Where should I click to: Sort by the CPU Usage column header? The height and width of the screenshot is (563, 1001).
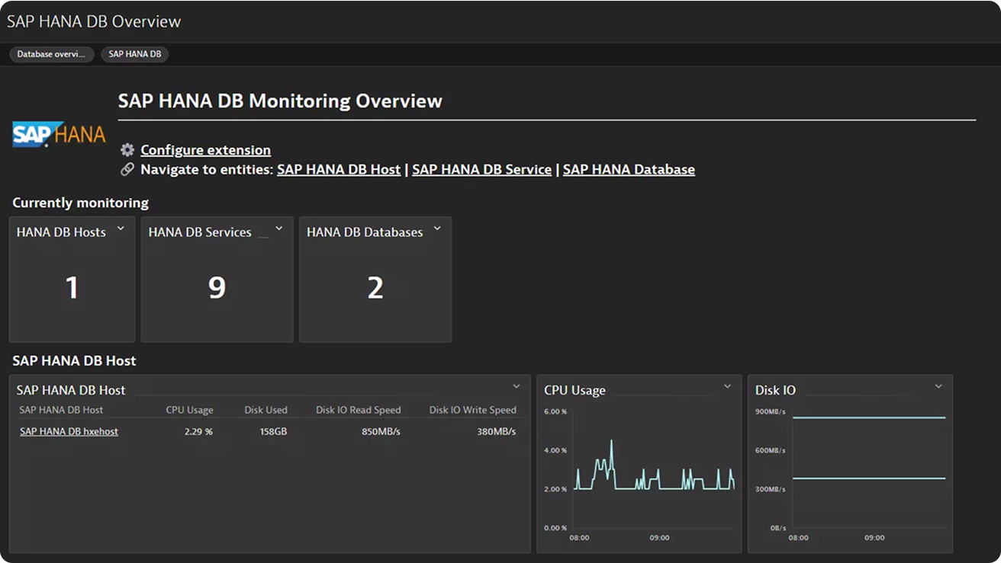point(189,410)
